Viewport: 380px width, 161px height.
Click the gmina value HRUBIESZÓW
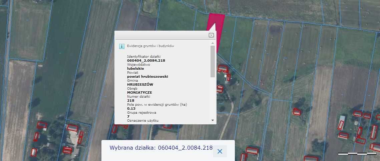click(140, 84)
